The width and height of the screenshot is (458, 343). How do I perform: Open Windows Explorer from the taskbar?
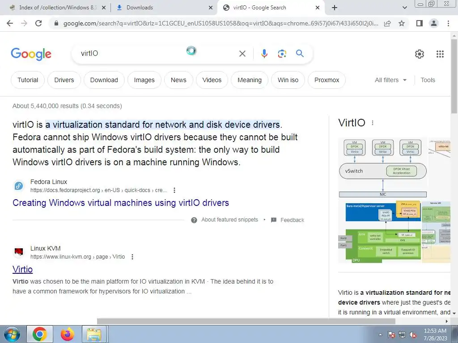[94, 334]
